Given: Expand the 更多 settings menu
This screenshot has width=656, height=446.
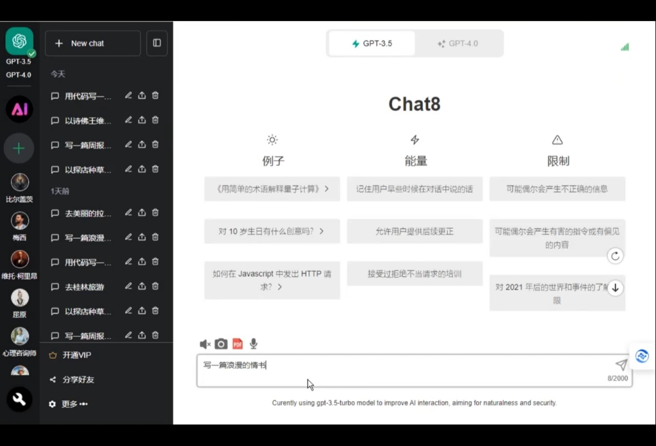Looking at the screenshot, I should (x=69, y=404).
